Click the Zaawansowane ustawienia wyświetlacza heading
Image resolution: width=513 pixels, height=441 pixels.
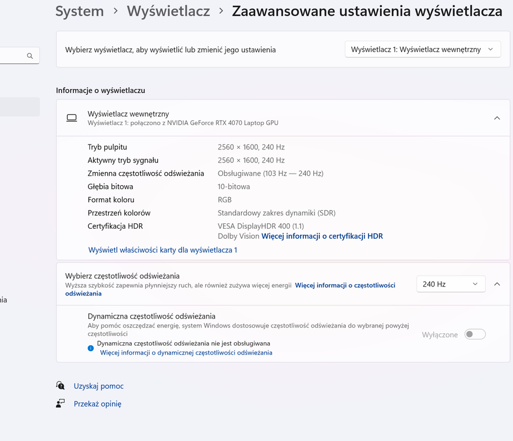[367, 11]
